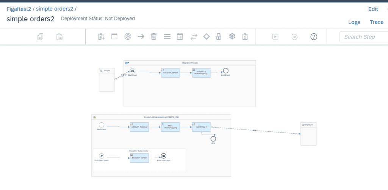The width and height of the screenshot is (388, 190).
Task: Open the Security padlock palette icon
Action: [219, 37]
